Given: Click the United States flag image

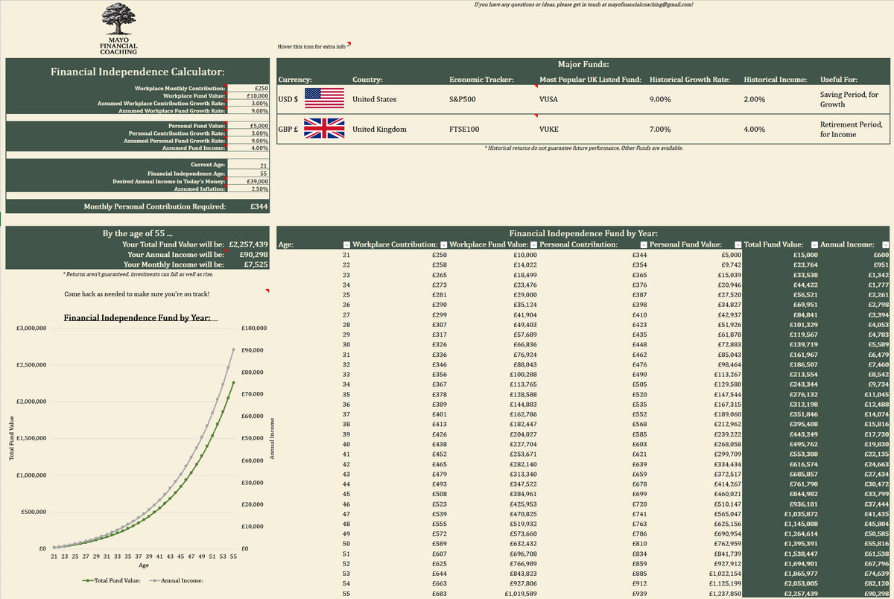Looking at the screenshot, I should point(325,99).
